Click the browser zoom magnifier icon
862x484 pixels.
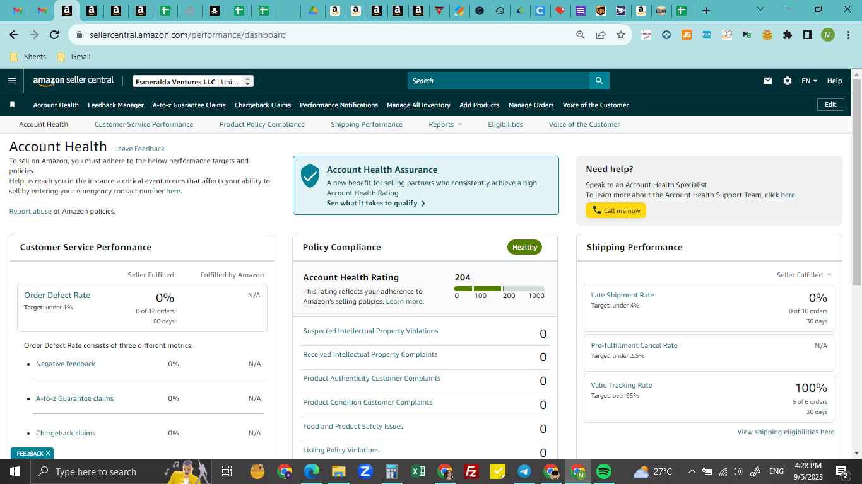point(581,35)
